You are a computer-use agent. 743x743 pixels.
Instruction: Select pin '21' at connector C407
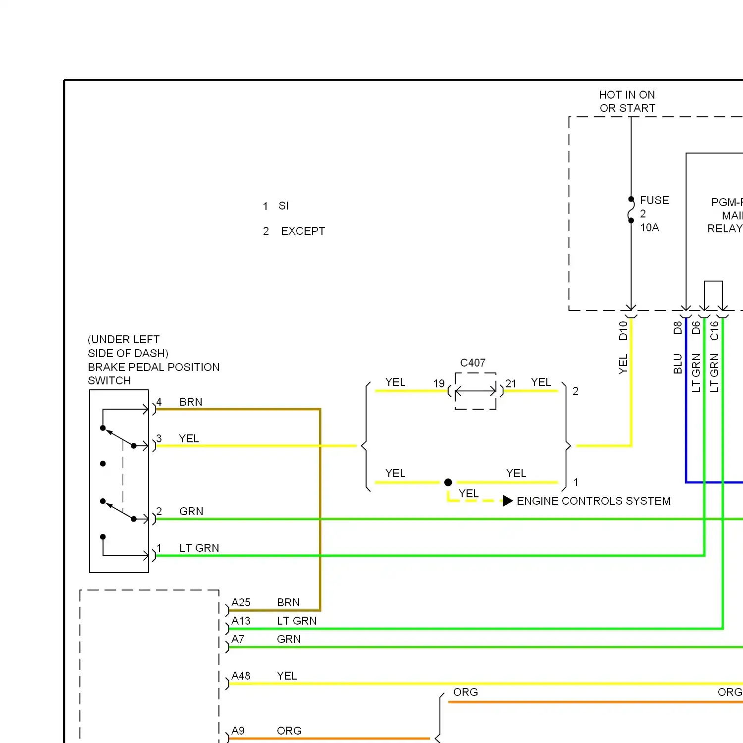(x=511, y=383)
